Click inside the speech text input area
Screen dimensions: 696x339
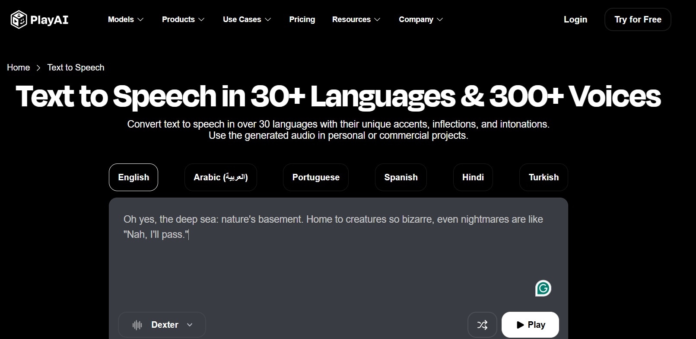click(338, 255)
